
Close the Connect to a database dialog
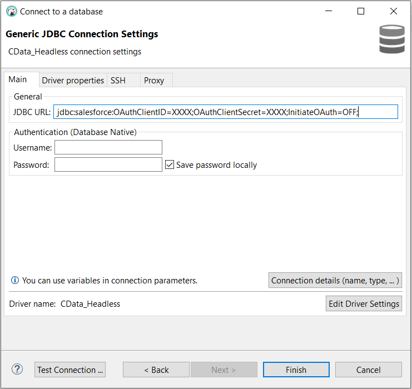coord(394,11)
